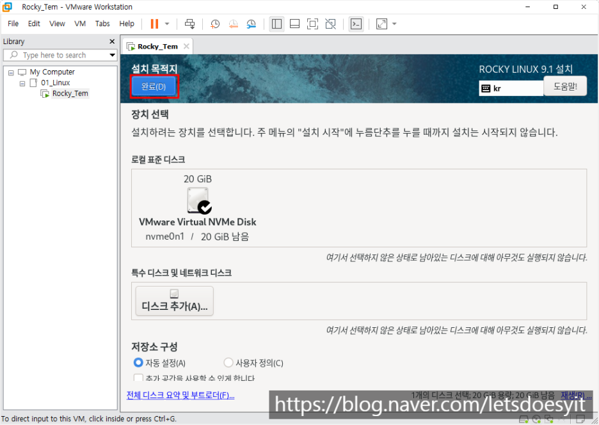Select the VMware Virtual NVMe Disk

[198, 208]
